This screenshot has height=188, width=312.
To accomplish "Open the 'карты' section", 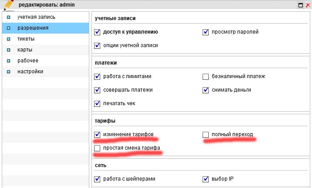I will (25, 50).
